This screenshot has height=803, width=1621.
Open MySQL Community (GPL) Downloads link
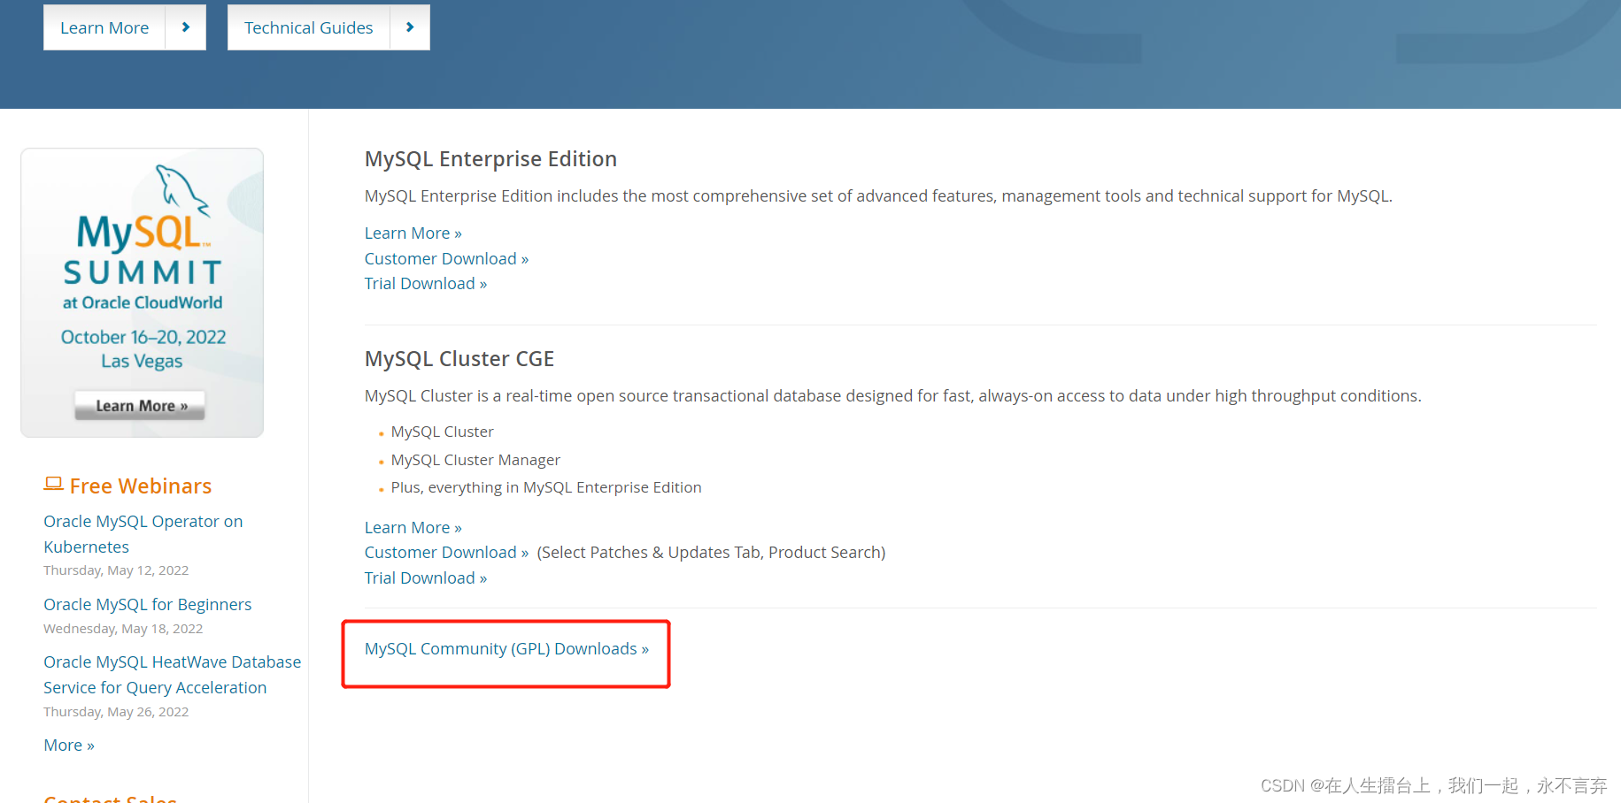tap(506, 648)
